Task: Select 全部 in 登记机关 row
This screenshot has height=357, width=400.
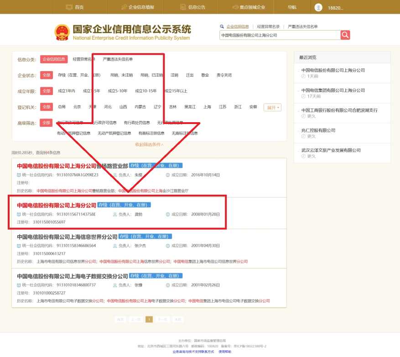Action: point(47,107)
